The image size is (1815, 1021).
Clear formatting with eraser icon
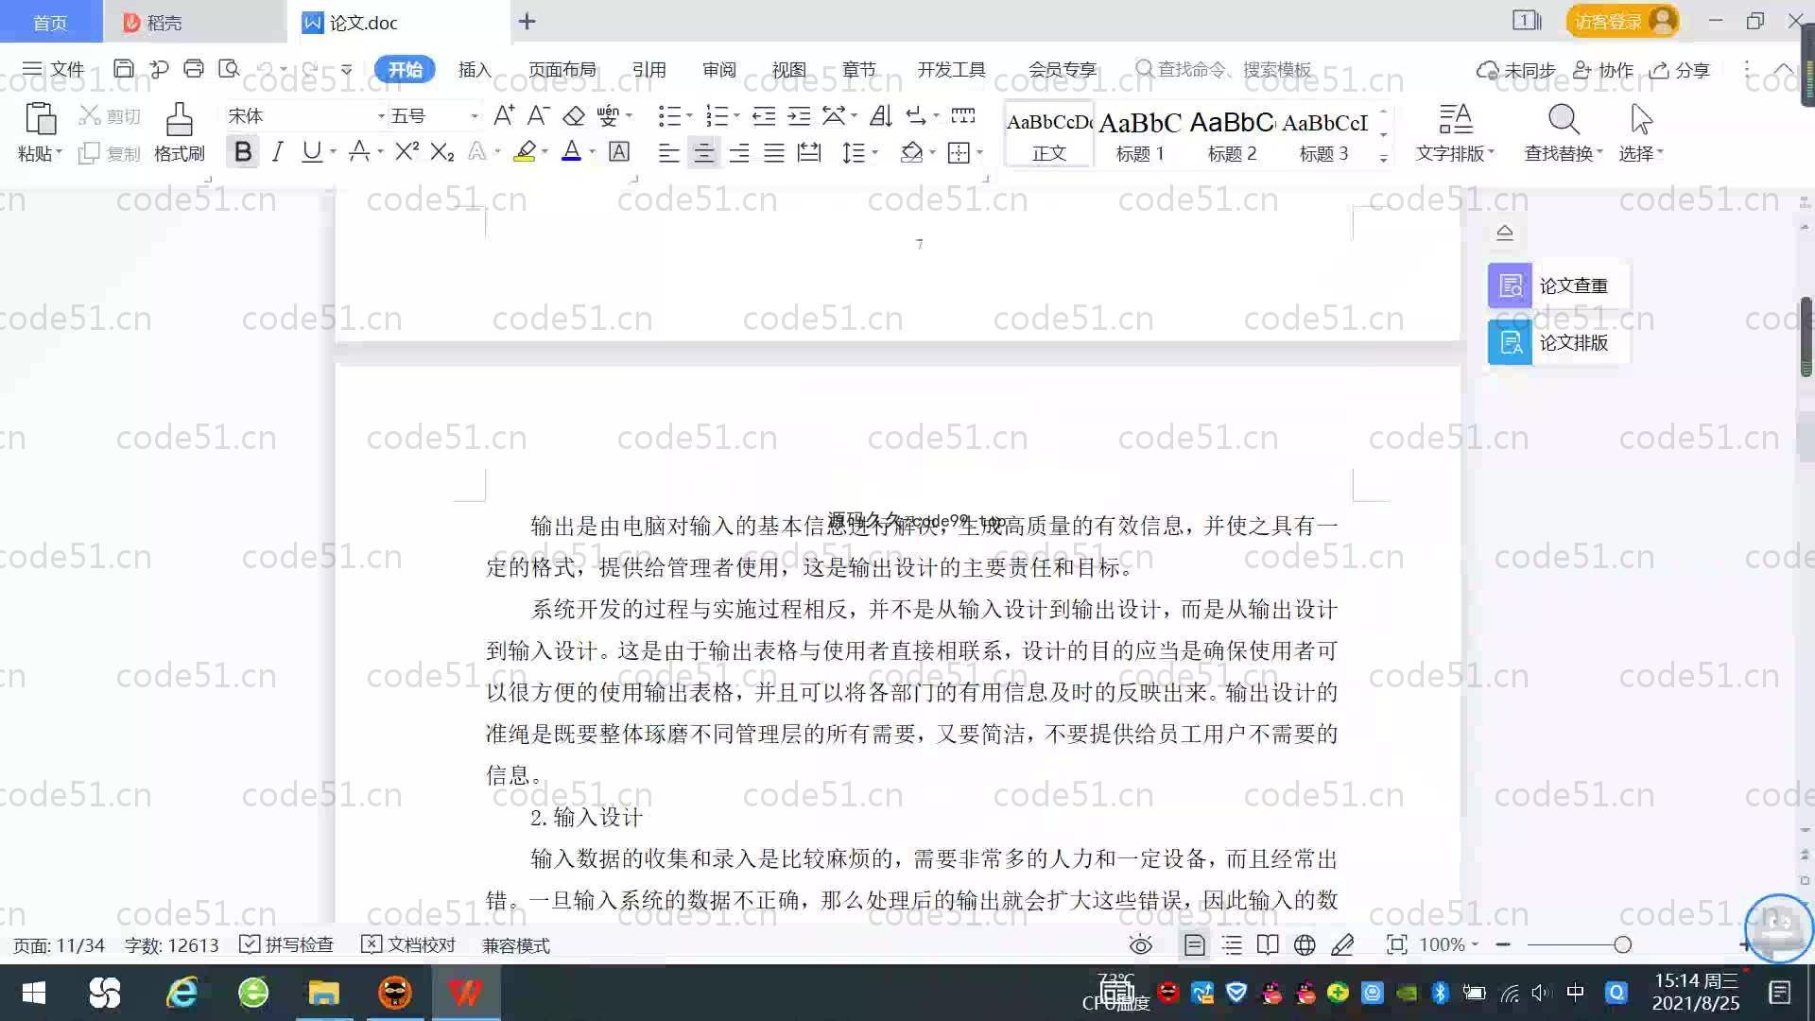point(574,115)
